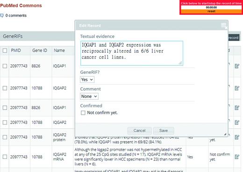This screenshot has height=172, width=243.
Task: Tick the 'Not confirm yet.' checkbox
Action: pyautogui.click(x=83, y=113)
